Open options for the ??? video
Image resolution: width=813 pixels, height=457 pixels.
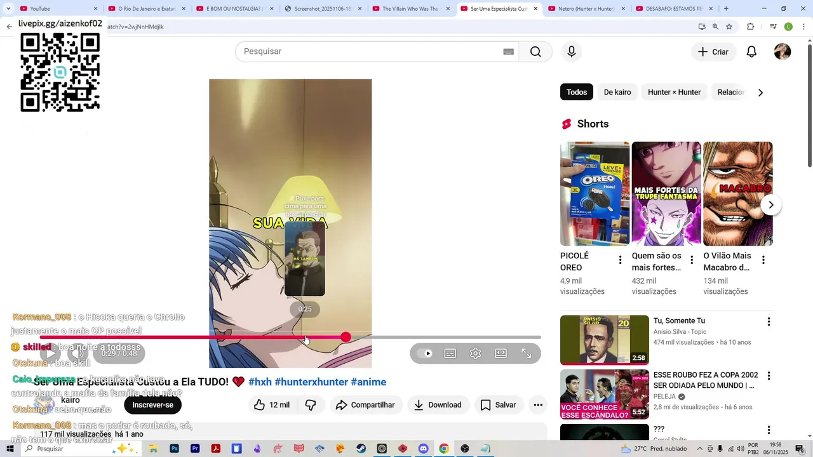769,430
